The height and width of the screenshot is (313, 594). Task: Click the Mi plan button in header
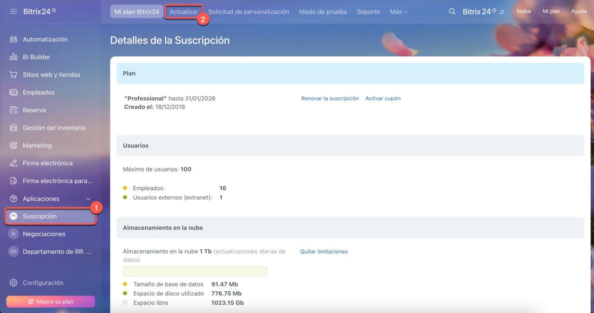coord(551,11)
